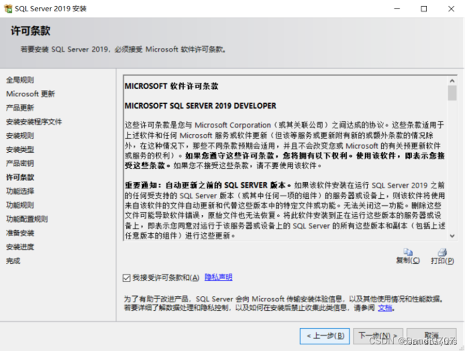Click the MICROSOFT SQL SERVER 2019 DEVELOPER heading

point(201,106)
